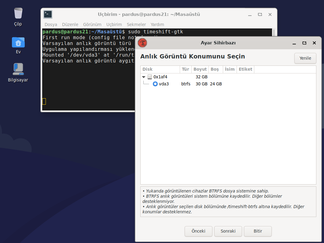This screenshot has height=243, width=324.
Task: Click the terminal cursor block in Uçbirim
Action: [44, 101]
